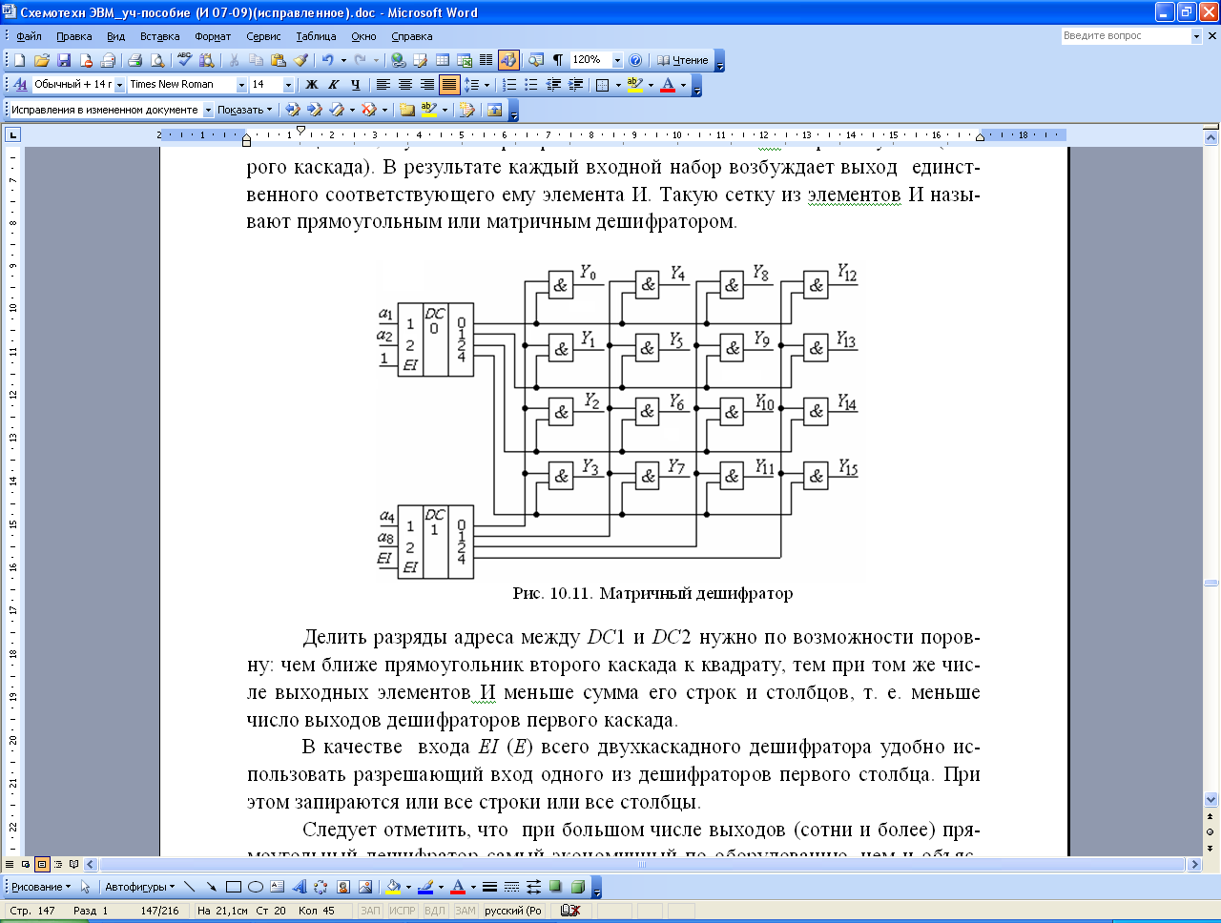Viewport: 1221px width, 923px height.
Task: Open a file with the folder icon
Action: pos(41,60)
